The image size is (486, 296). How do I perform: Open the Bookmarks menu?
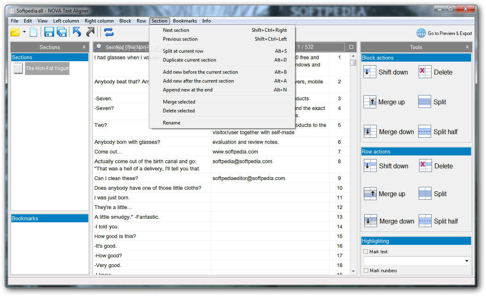(185, 21)
